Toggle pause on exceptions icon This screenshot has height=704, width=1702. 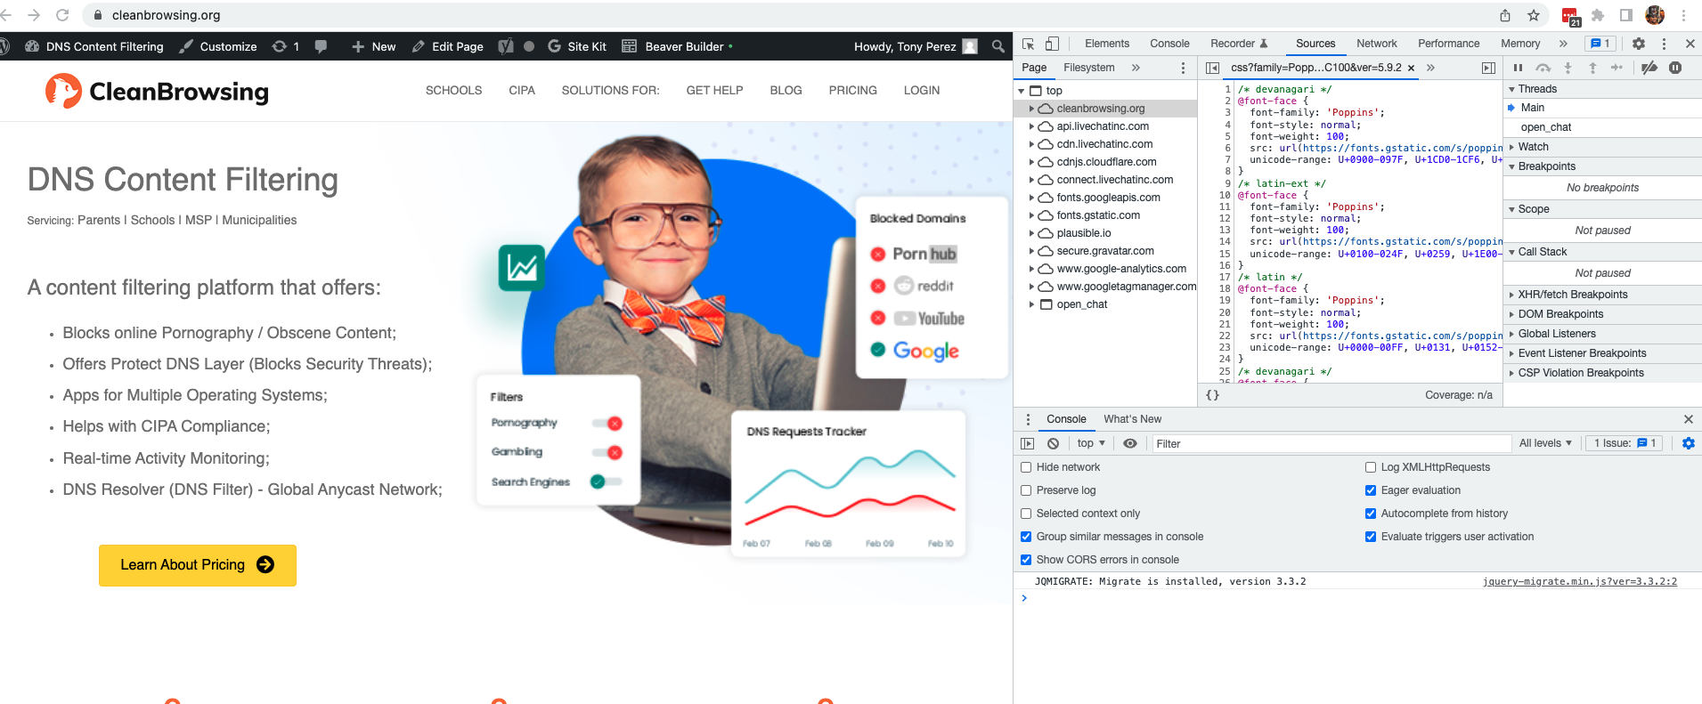(1675, 68)
